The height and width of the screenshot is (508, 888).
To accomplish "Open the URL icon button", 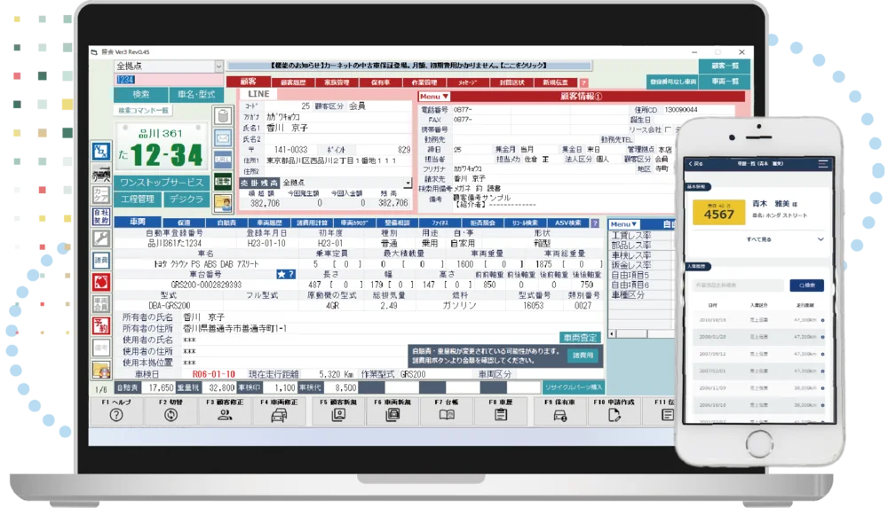I will (x=223, y=159).
